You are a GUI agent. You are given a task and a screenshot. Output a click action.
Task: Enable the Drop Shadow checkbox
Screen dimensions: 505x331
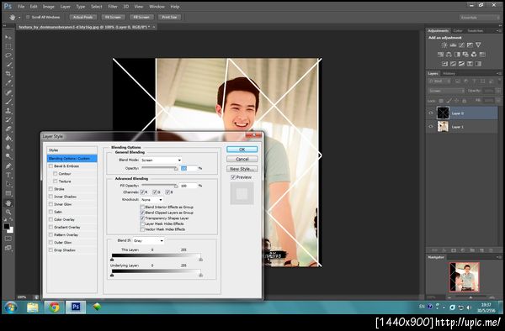click(x=50, y=250)
